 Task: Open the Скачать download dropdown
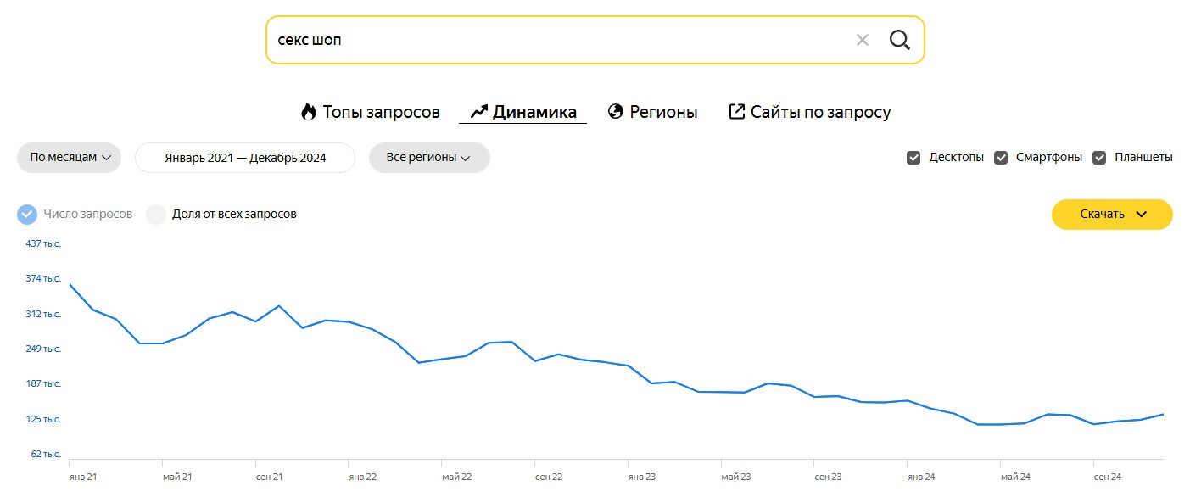[x=1111, y=215]
